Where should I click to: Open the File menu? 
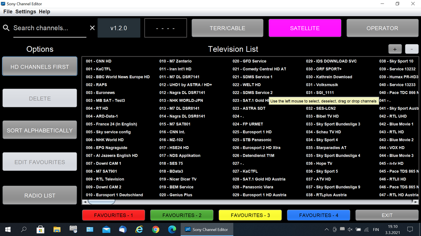click(x=8, y=12)
